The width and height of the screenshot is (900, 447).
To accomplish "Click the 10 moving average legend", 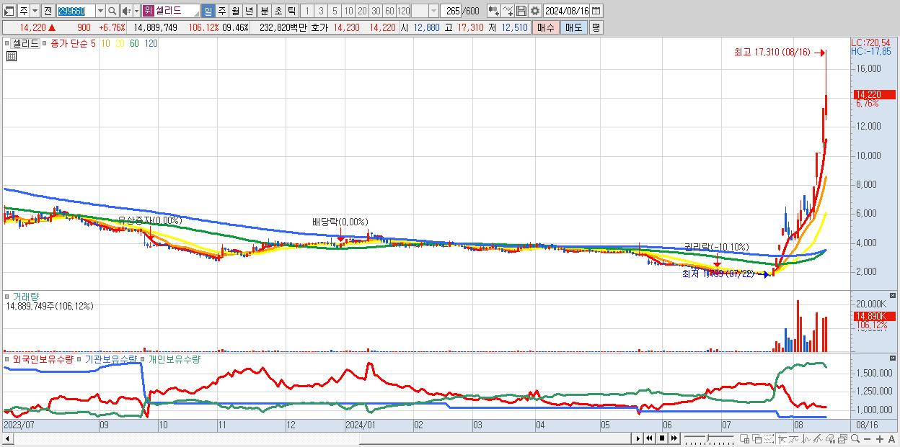I will coord(105,43).
